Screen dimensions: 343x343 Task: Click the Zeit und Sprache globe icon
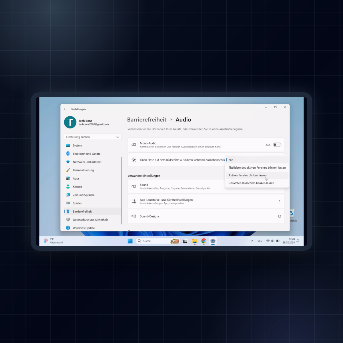[68, 195]
